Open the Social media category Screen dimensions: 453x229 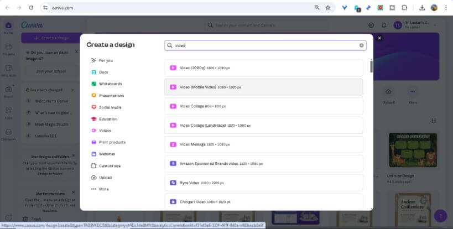tap(106, 107)
